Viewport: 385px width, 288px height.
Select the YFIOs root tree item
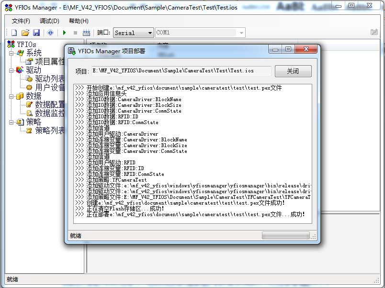[26, 45]
